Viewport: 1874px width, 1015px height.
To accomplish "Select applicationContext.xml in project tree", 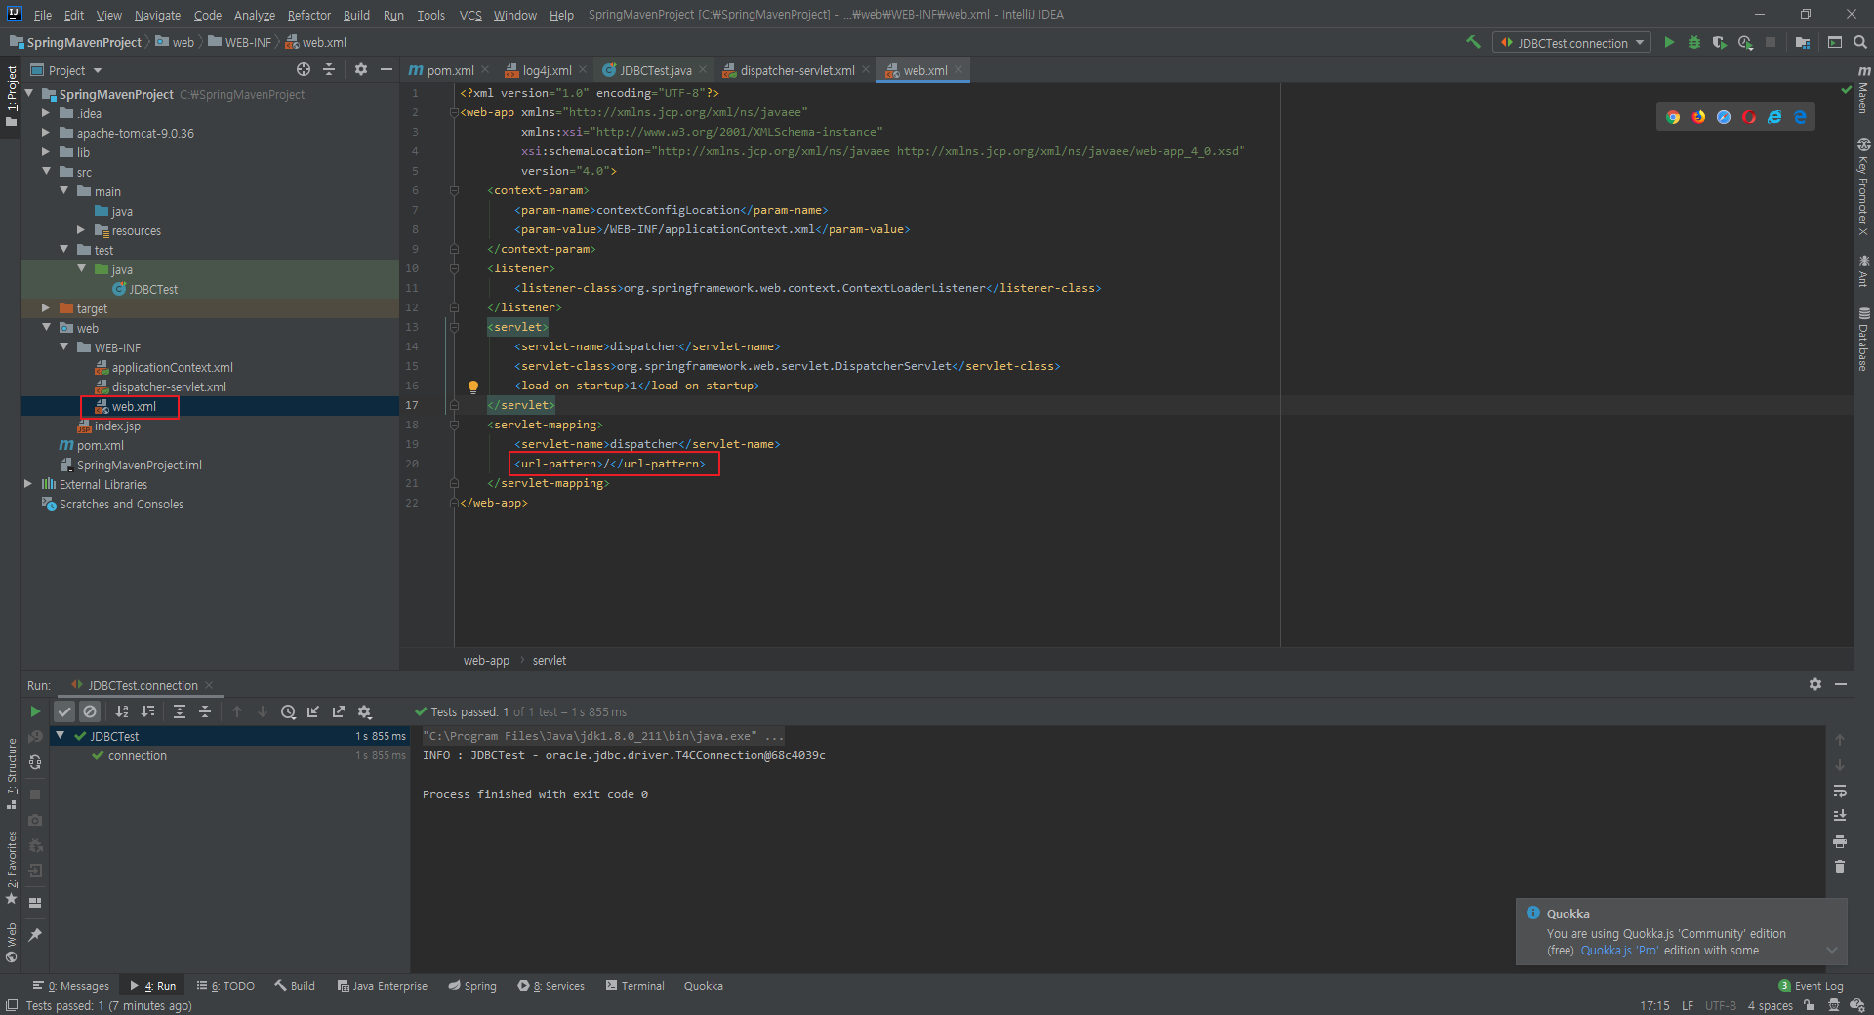I will pyautogui.click(x=172, y=367).
